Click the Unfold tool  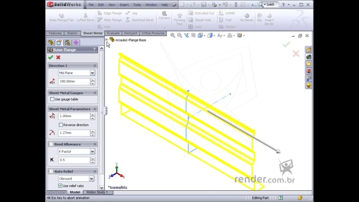tap(227, 13)
